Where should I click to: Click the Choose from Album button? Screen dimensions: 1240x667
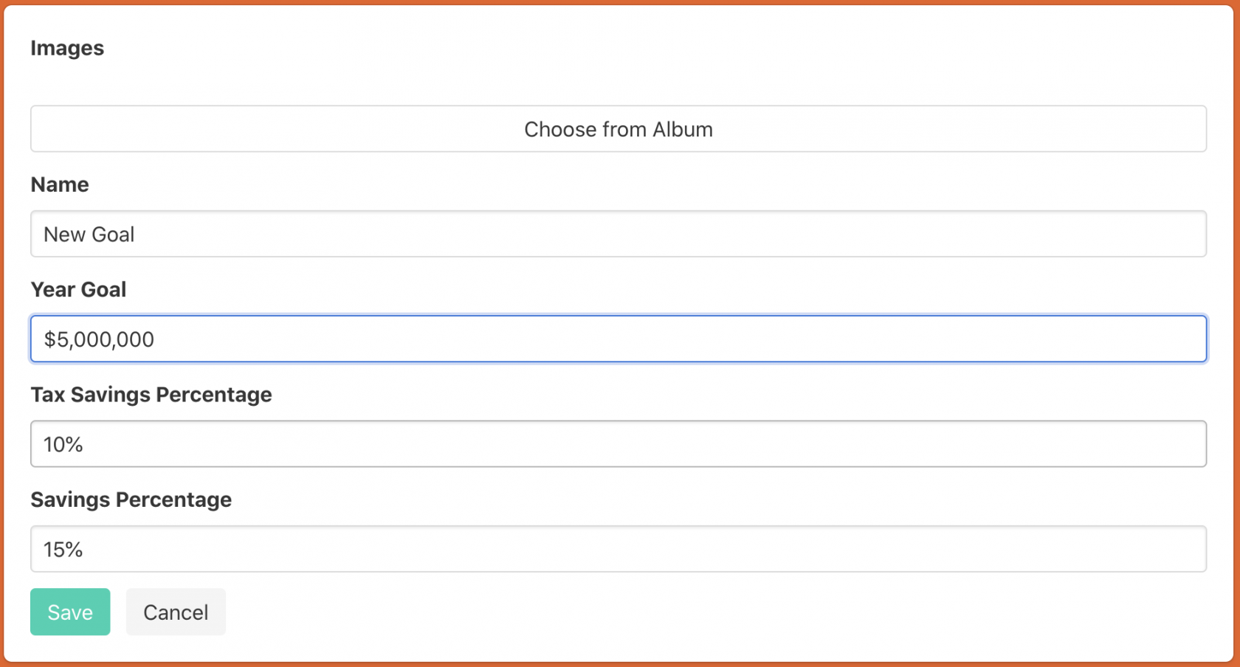(619, 129)
